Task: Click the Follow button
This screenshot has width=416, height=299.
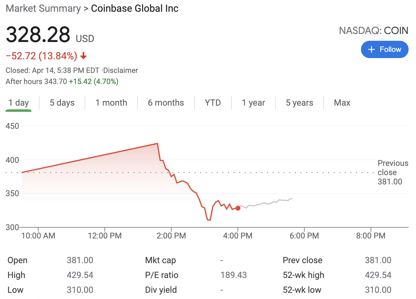Action: click(x=384, y=49)
